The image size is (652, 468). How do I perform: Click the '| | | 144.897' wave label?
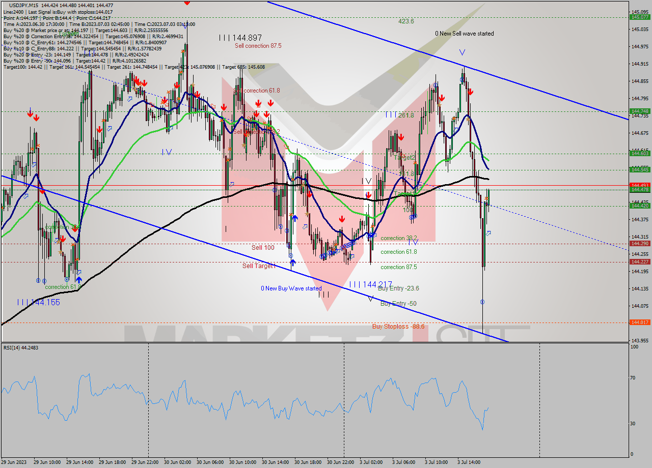coord(240,38)
